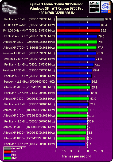Click the value 65.9
The height and width of the screenshot is (162, 113).
point(94,87)
